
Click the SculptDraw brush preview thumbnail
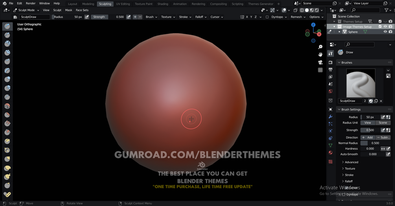click(361, 83)
